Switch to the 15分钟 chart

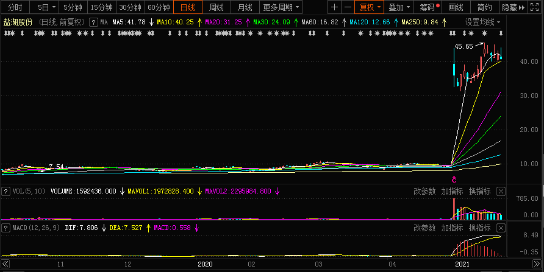(x=102, y=7)
